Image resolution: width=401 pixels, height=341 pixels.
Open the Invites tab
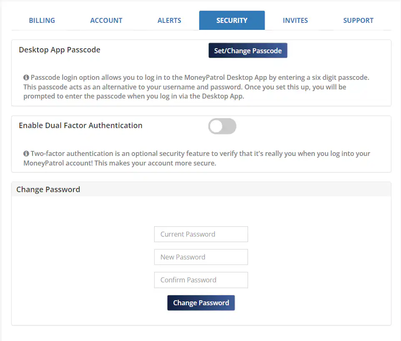pos(295,20)
